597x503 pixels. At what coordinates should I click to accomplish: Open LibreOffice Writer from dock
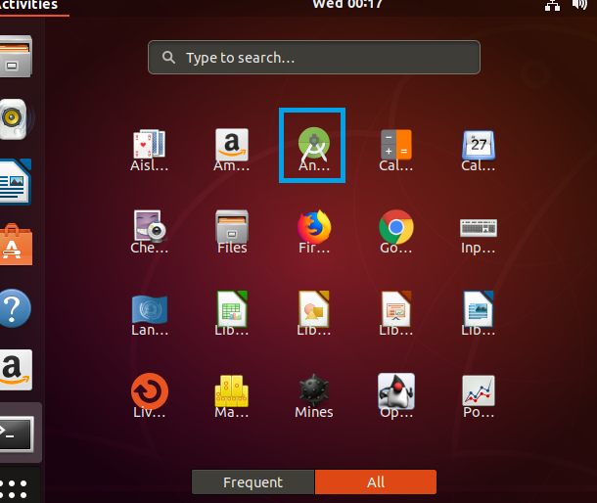tap(16, 182)
